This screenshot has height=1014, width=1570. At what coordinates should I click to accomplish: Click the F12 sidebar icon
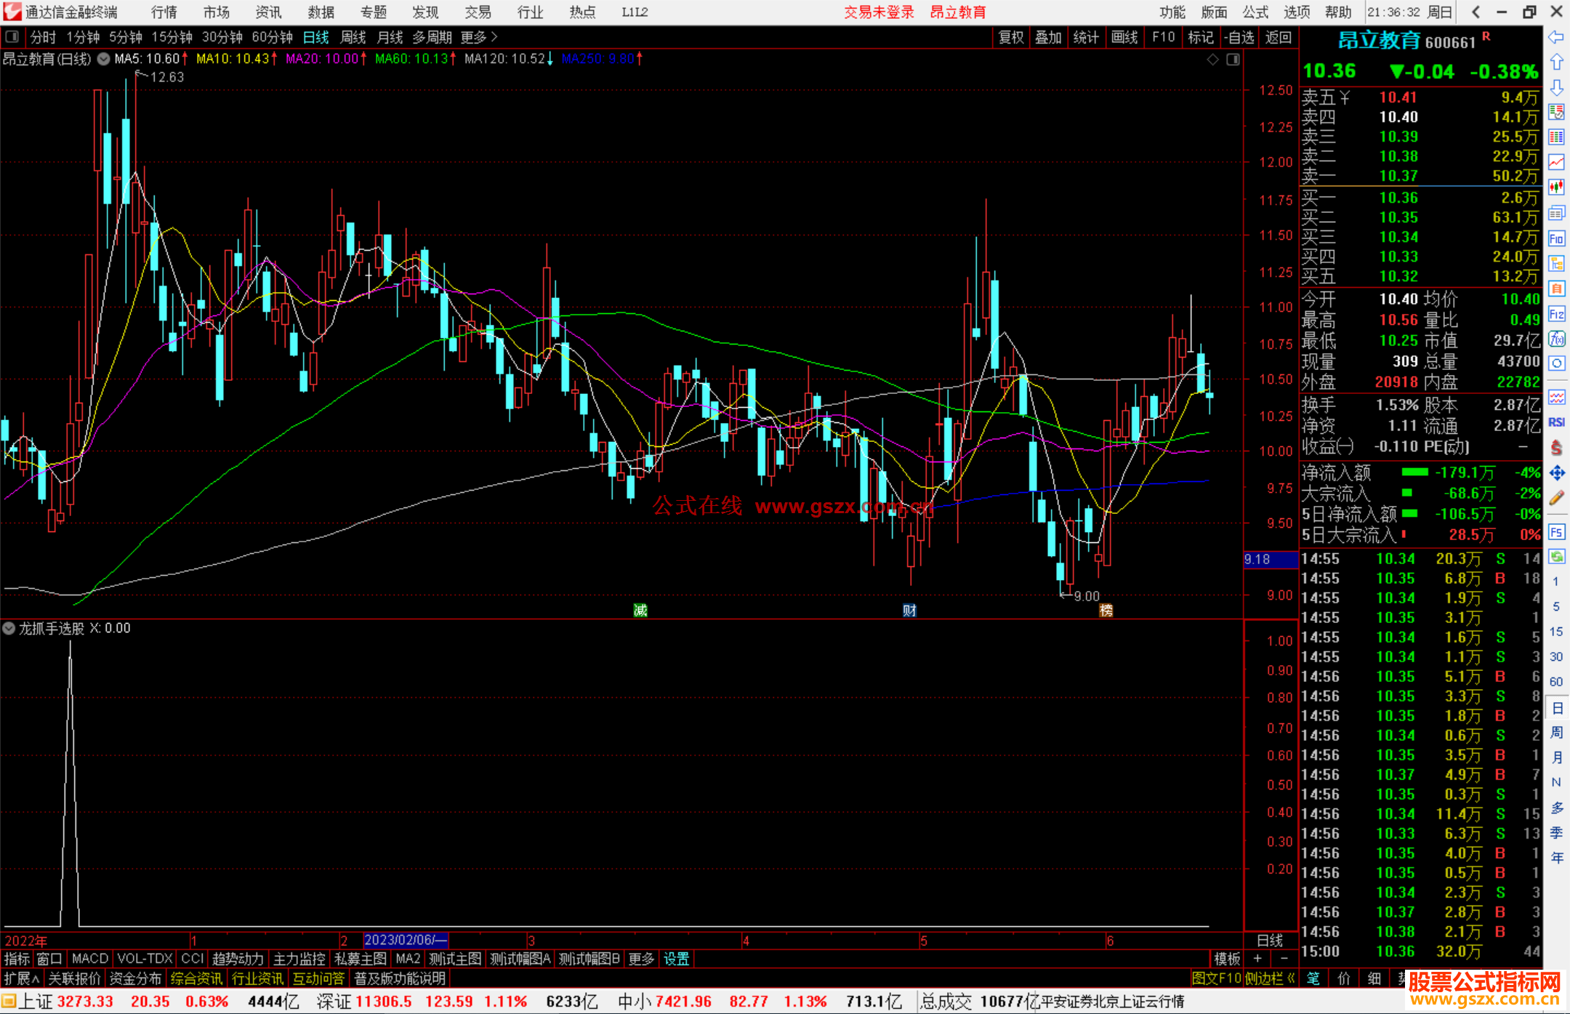point(1556,314)
